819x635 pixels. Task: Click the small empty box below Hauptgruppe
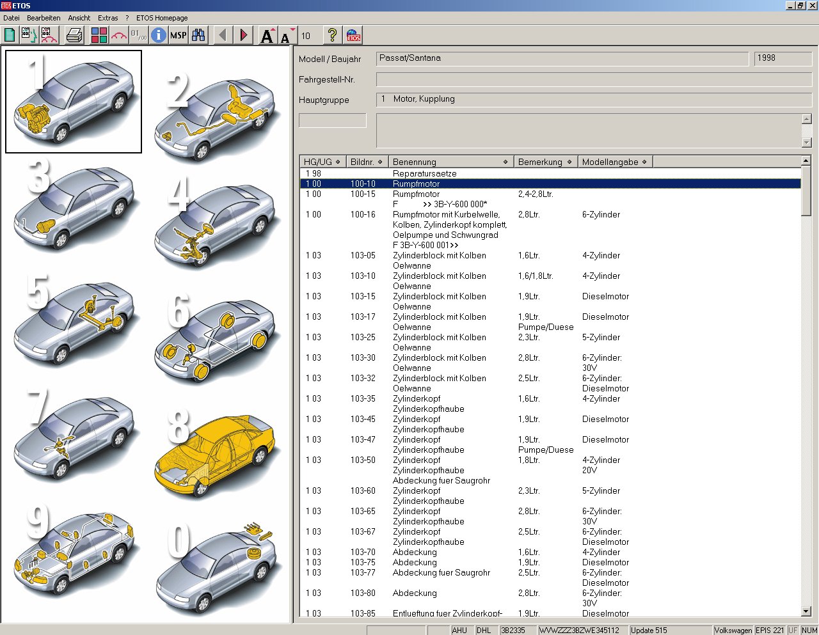333,120
